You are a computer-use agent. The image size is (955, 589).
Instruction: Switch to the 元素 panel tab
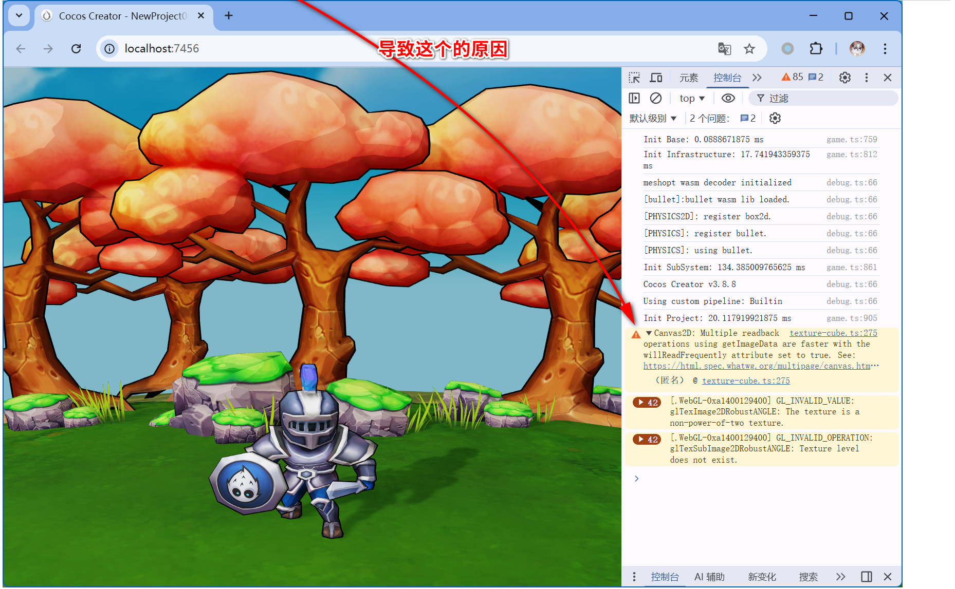coord(689,78)
